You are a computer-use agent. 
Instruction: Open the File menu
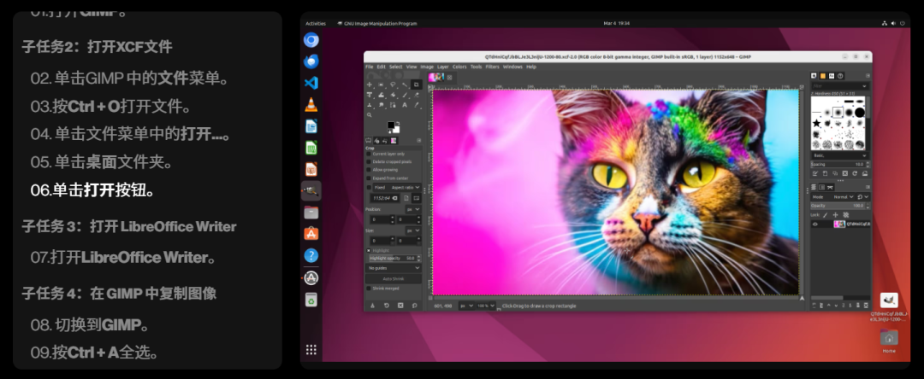coord(369,67)
